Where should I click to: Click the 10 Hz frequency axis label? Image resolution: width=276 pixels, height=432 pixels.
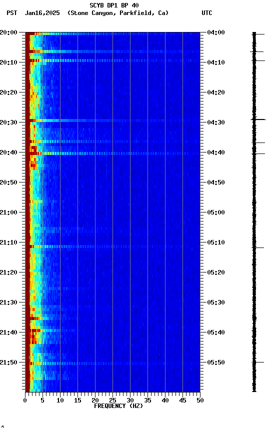(60, 400)
